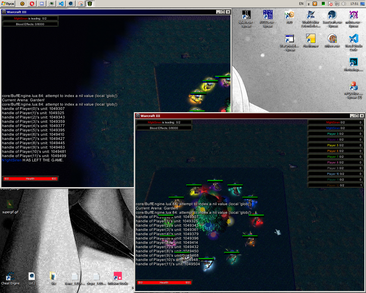The height and width of the screenshot is (293, 366).
Task: Open the Cheat Engine desktop shortcut
Action: [x=10, y=278]
